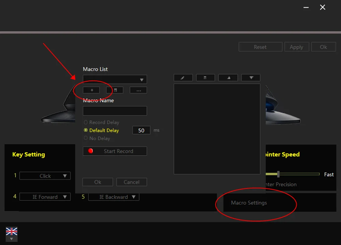The height and width of the screenshot is (245, 341).
Task: Select Default Delay radio option
Action: point(86,130)
